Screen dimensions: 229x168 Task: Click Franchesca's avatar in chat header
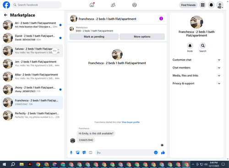[74, 19]
